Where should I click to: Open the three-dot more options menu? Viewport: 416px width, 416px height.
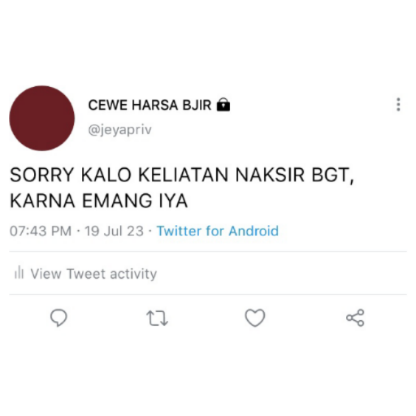click(x=398, y=105)
